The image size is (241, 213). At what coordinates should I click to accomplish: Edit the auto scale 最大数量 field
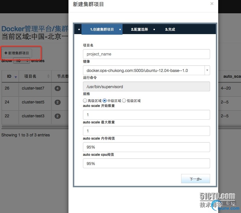click(x=146, y=131)
